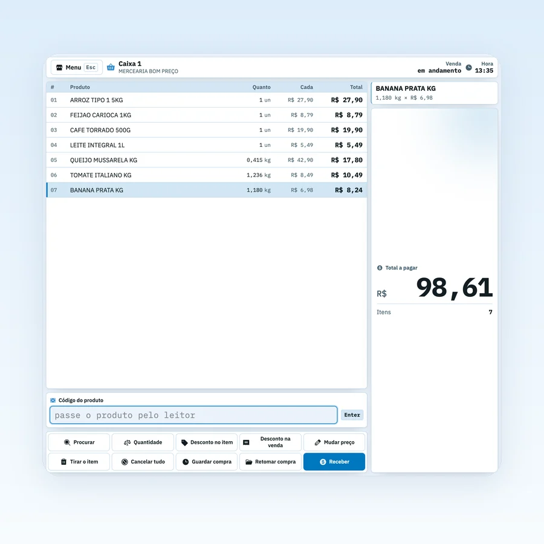Click the Procurar search button
This screenshot has width=544, height=544.
[79, 442]
